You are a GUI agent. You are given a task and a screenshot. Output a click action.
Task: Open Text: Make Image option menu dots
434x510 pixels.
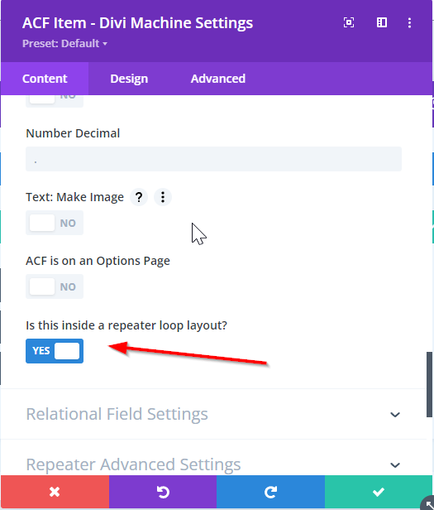(163, 197)
